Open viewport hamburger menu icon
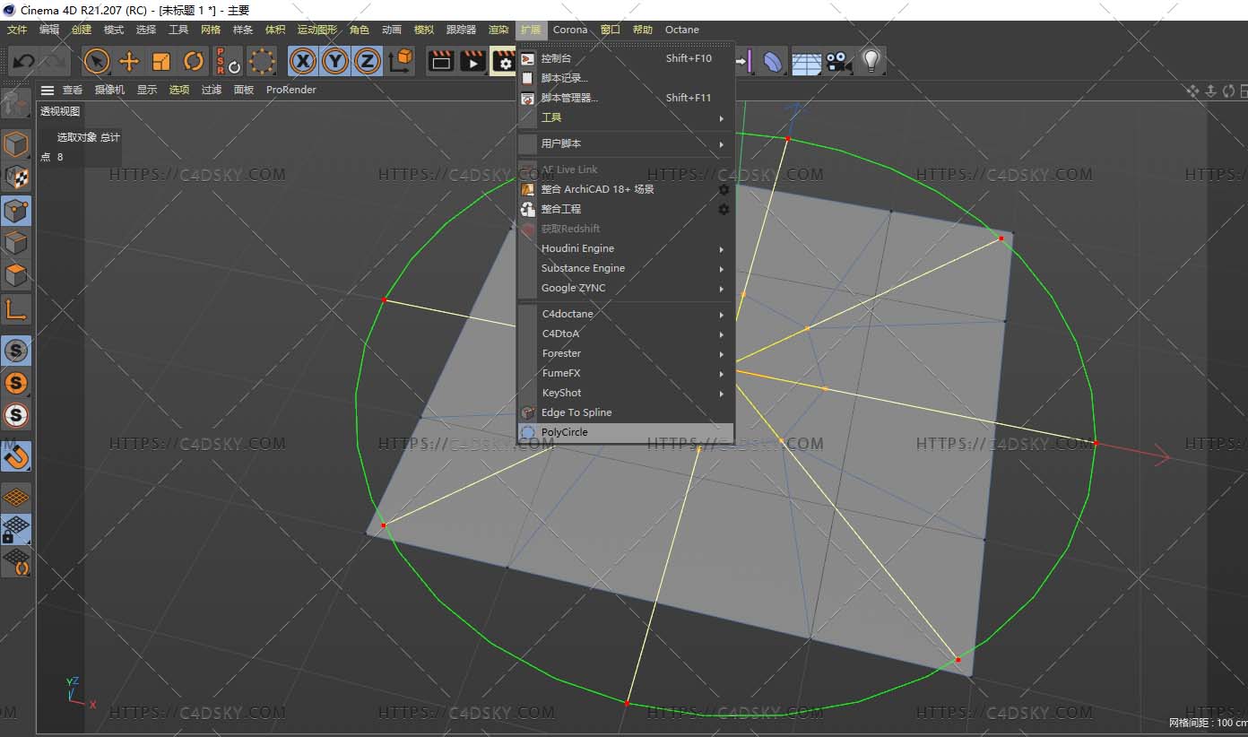The width and height of the screenshot is (1248, 737). click(x=48, y=90)
